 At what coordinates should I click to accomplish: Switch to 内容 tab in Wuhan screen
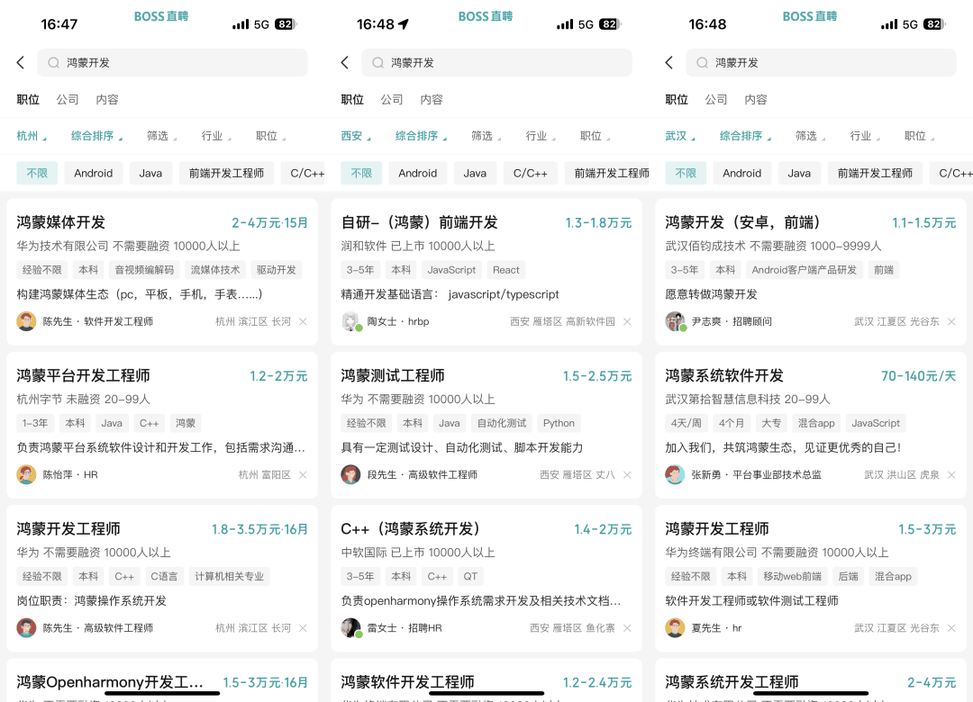click(755, 99)
